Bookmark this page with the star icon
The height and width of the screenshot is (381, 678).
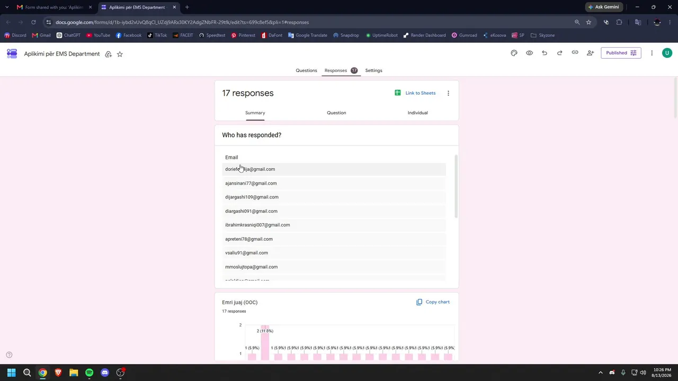588,22
